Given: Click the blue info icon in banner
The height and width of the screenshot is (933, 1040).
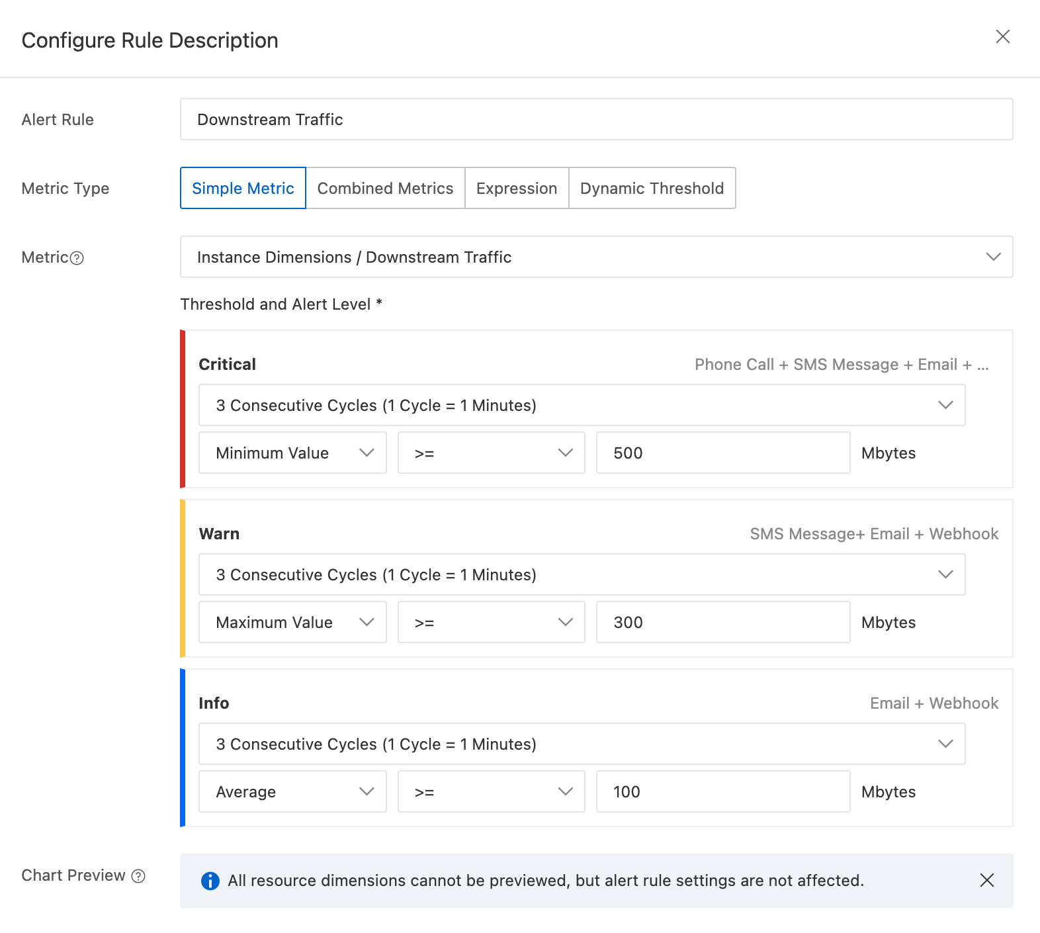Looking at the screenshot, I should tap(210, 881).
